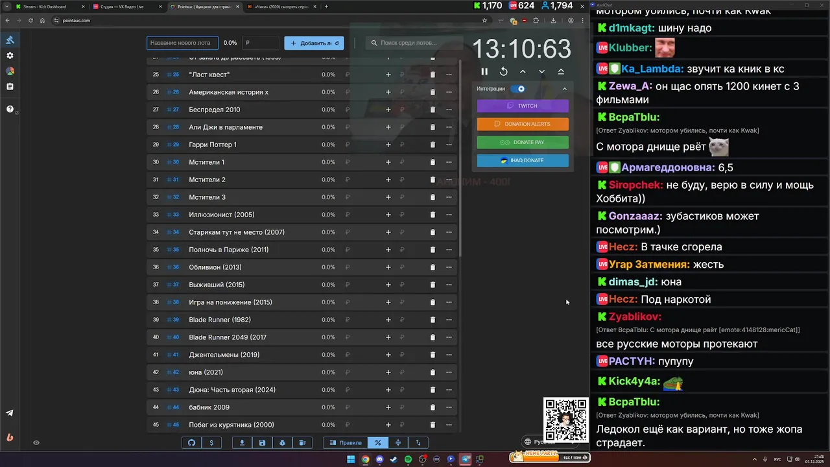Open settings gear in Pointauc sidebar
The image size is (830, 467).
click(10, 56)
